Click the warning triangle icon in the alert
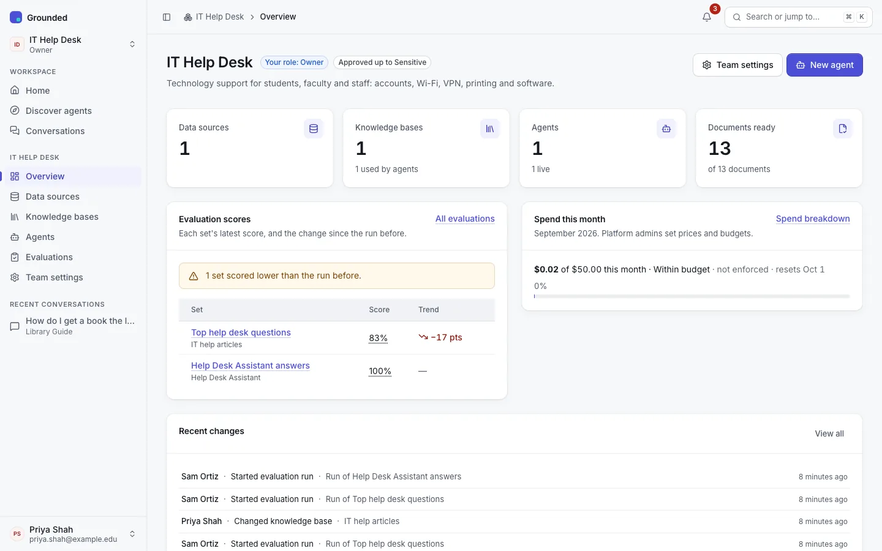This screenshot has width=882, height=551. tap(194, 276)
